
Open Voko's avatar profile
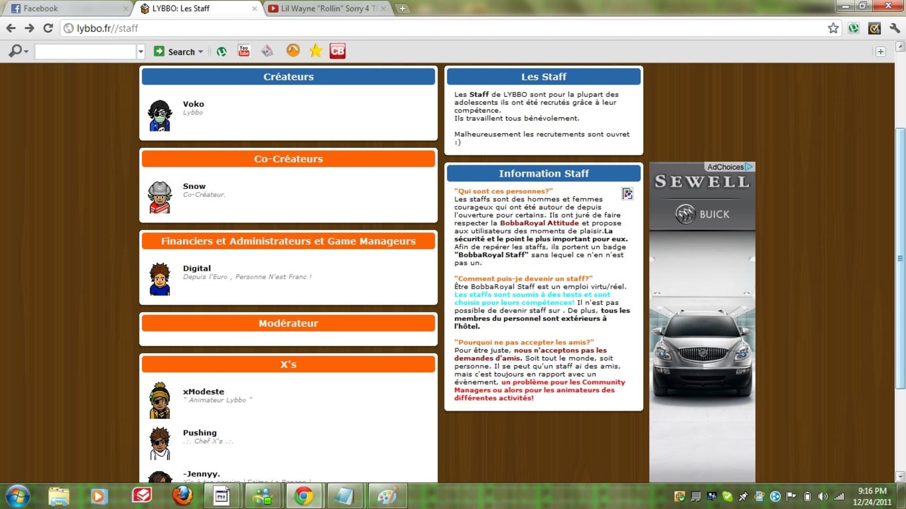click(159, 116)
